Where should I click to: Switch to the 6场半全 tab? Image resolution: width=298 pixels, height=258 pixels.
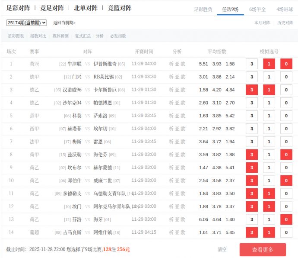257,9
